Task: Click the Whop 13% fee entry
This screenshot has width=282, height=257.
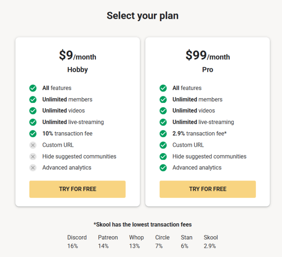Action: coord(136,242)
